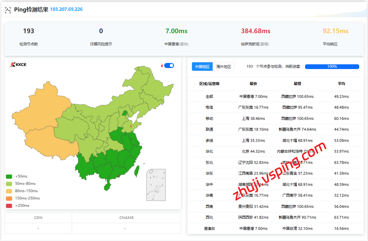
Task: Click the 100% detection progress bar
Action: 332,67
